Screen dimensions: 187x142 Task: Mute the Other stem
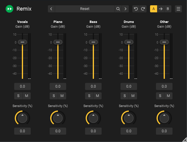(168, 96)
